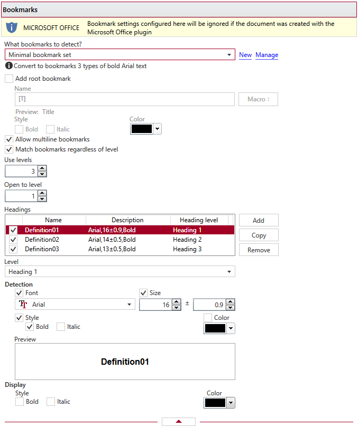
Task: Select the Definition01 heading row
Action: click(120, 230)
